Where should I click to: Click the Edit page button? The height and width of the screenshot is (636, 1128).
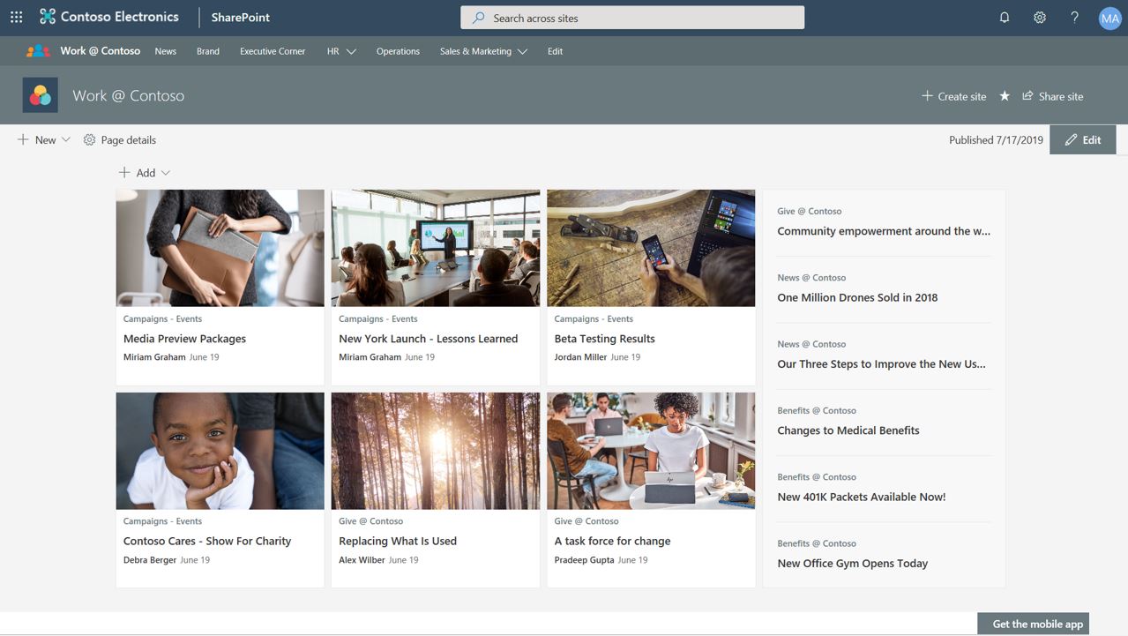click(x=1082, y=140)
